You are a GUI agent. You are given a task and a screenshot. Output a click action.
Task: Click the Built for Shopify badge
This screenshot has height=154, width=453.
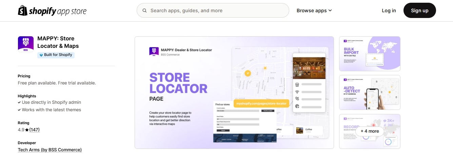56,55
